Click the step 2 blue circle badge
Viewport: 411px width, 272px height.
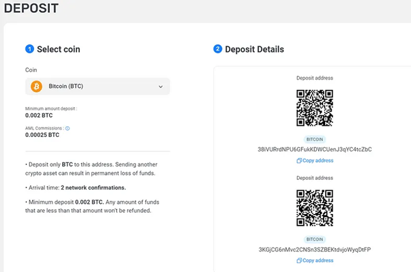pos(218,49)
